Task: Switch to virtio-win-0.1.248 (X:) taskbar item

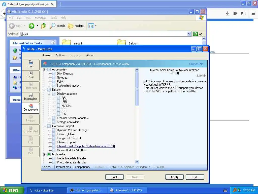Action: [127, 190]
